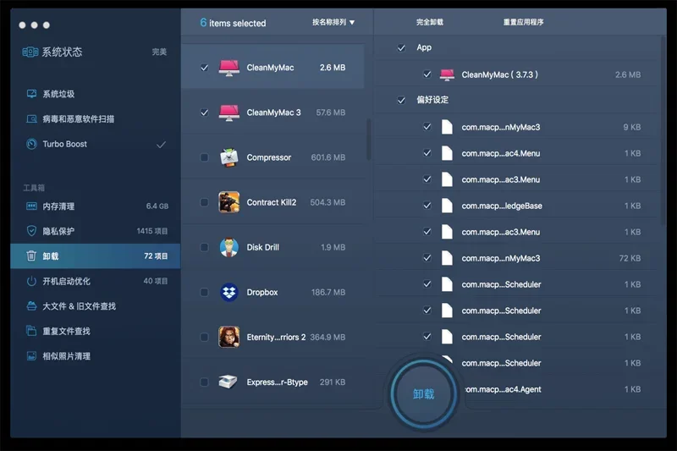The image size is (677, 451).
Task: Uncheck the 9 KB com.macp...nMyMac3 checkbox
Action: [x=427, y=127]
